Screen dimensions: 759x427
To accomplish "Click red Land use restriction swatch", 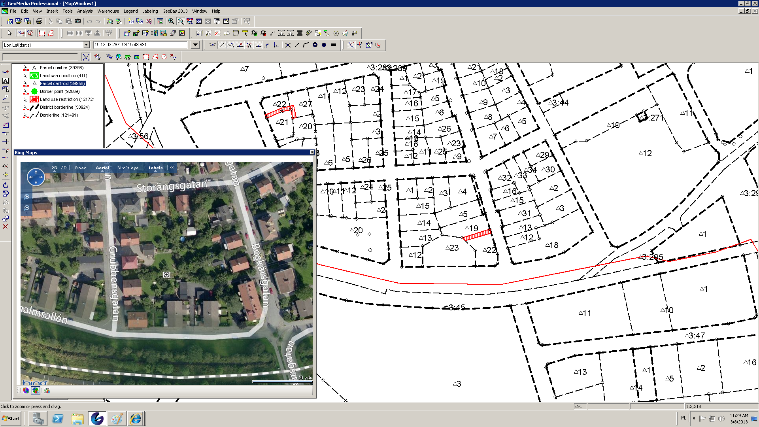I will pos(34,99).
